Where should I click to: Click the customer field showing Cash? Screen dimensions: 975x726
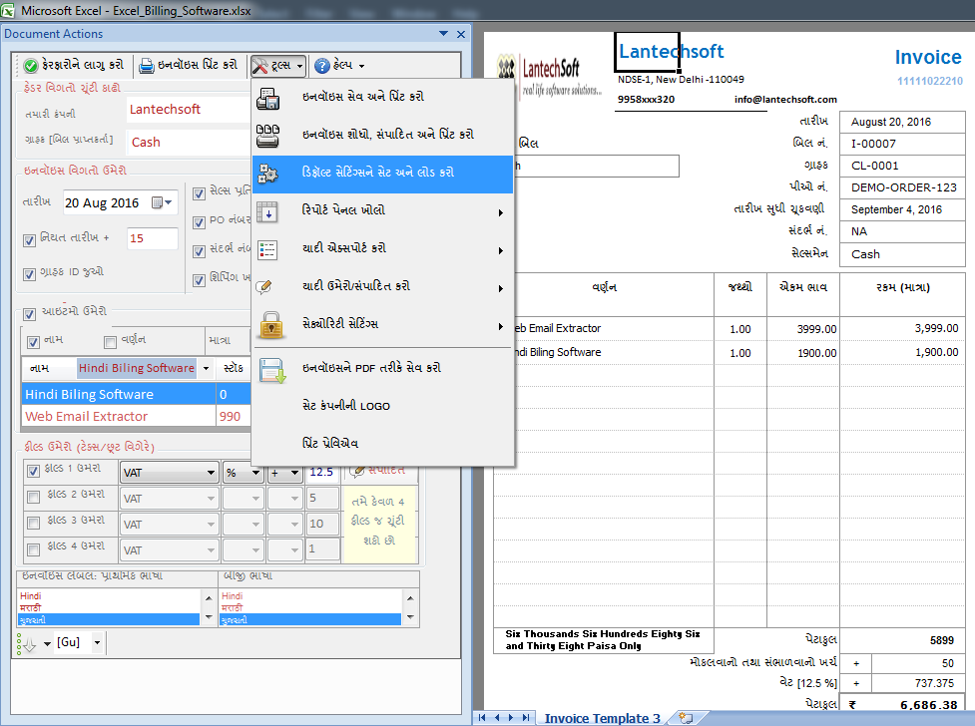point(189,143)
